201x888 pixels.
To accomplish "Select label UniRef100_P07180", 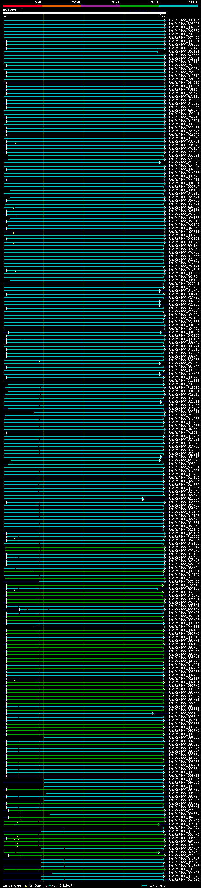I will pyautogui.click(x=184, y=149).
